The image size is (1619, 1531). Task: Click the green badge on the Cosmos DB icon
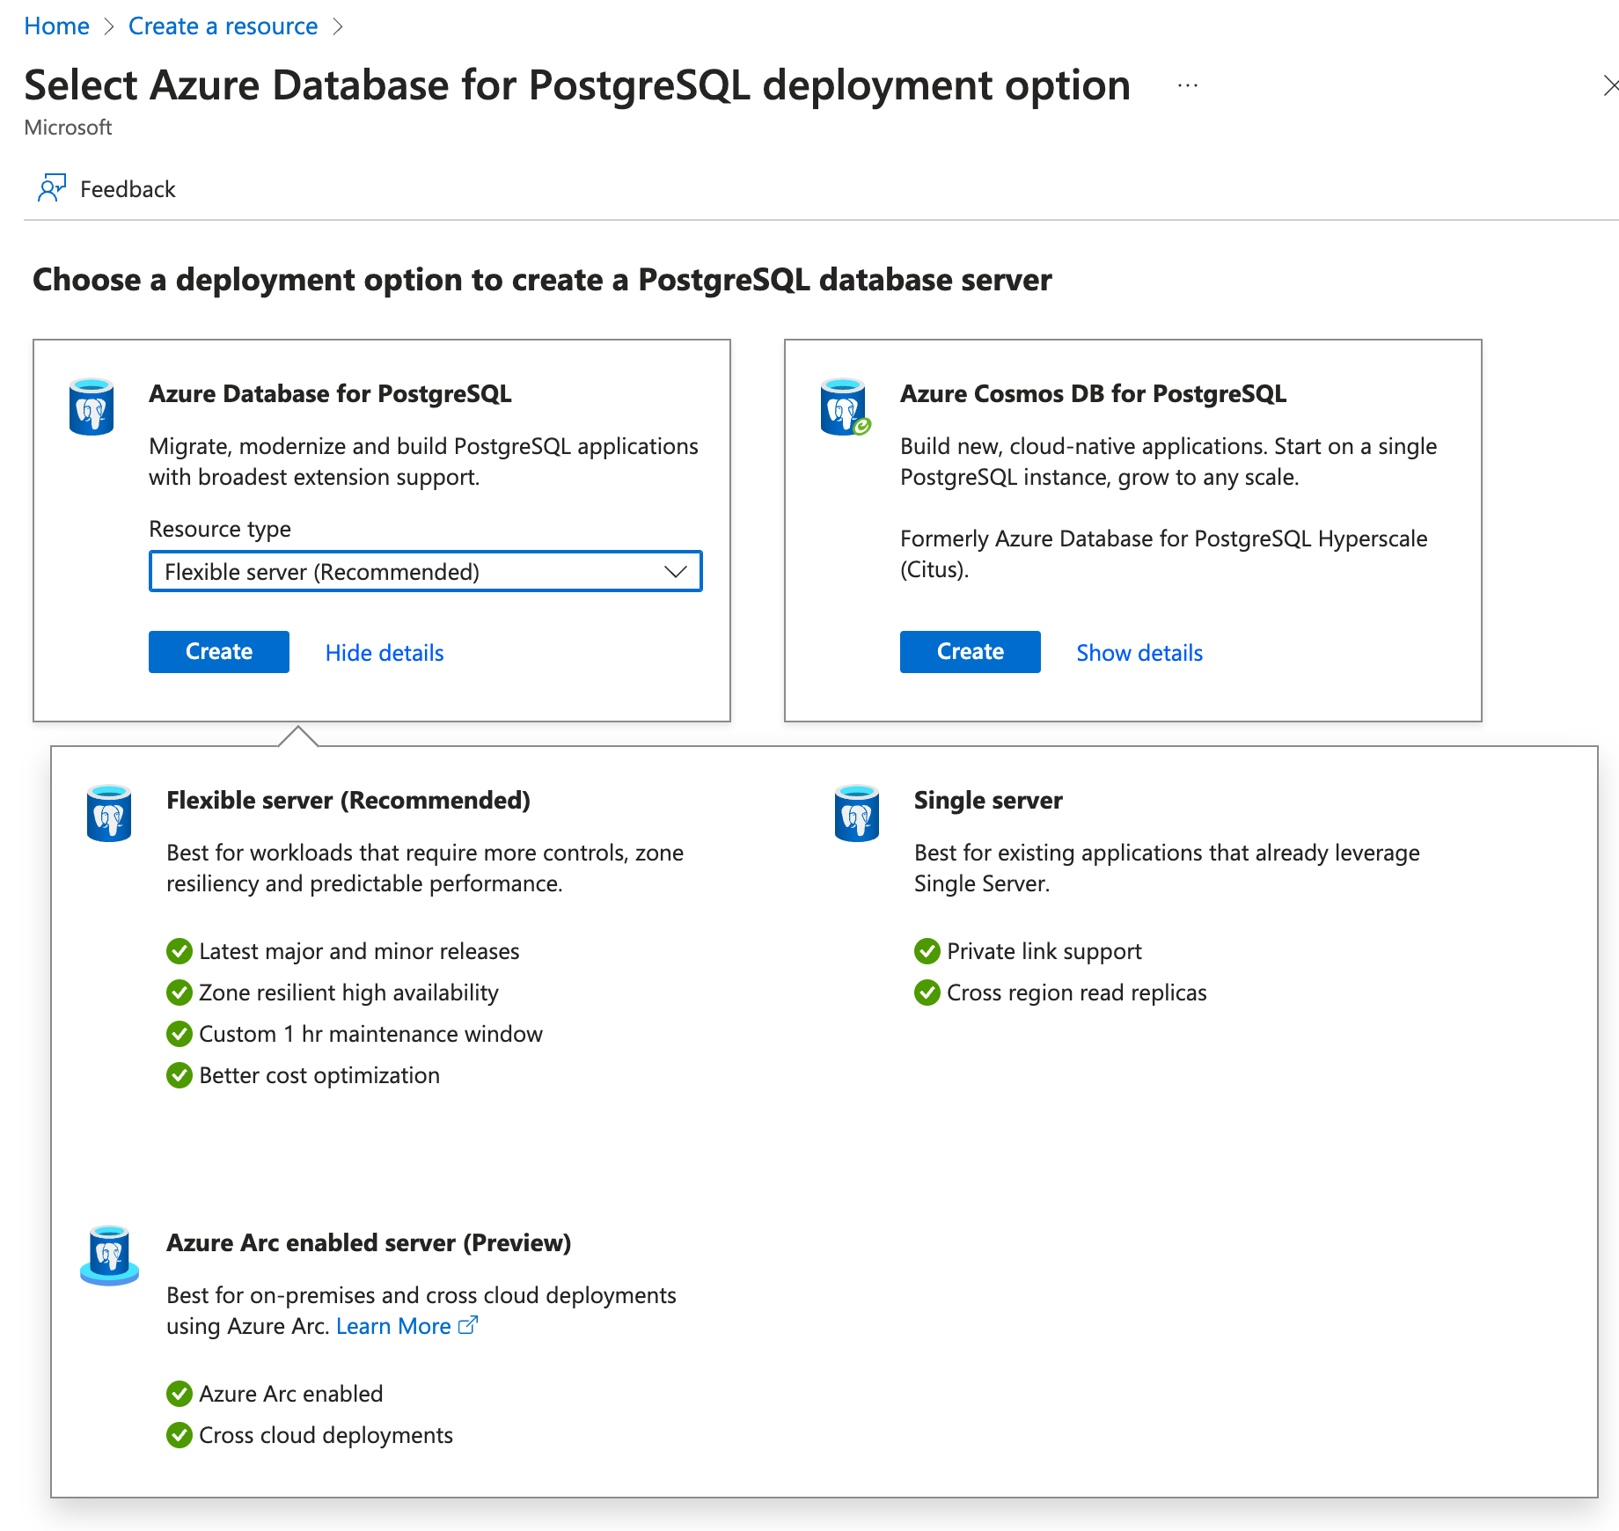(x=861, y=426)
